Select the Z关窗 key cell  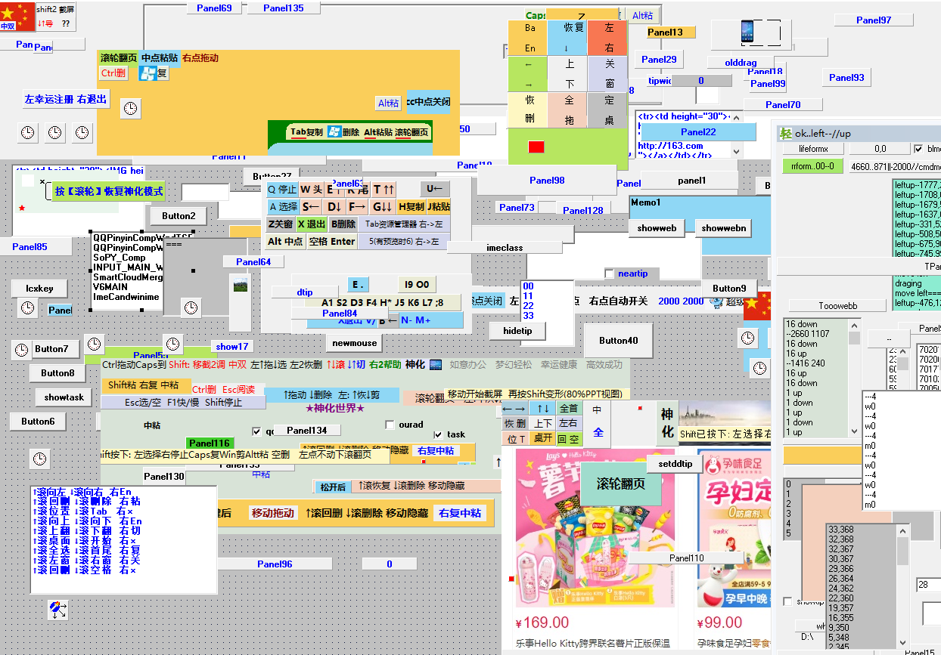coord(280,224)
